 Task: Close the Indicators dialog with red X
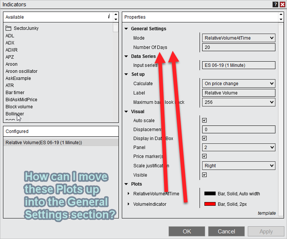coord(283,4)
